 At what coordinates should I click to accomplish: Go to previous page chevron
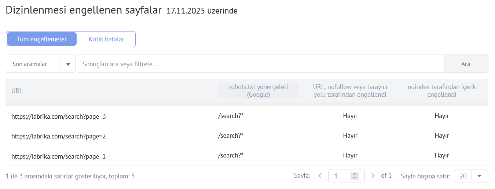(x=320, y=176)
